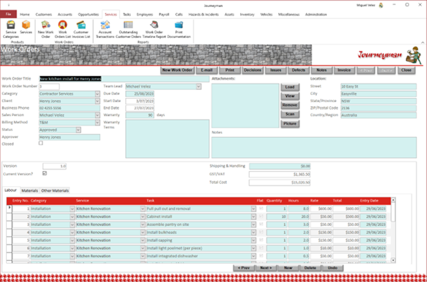
Task: Switch to the Materials tab
Action: [30, 191]
